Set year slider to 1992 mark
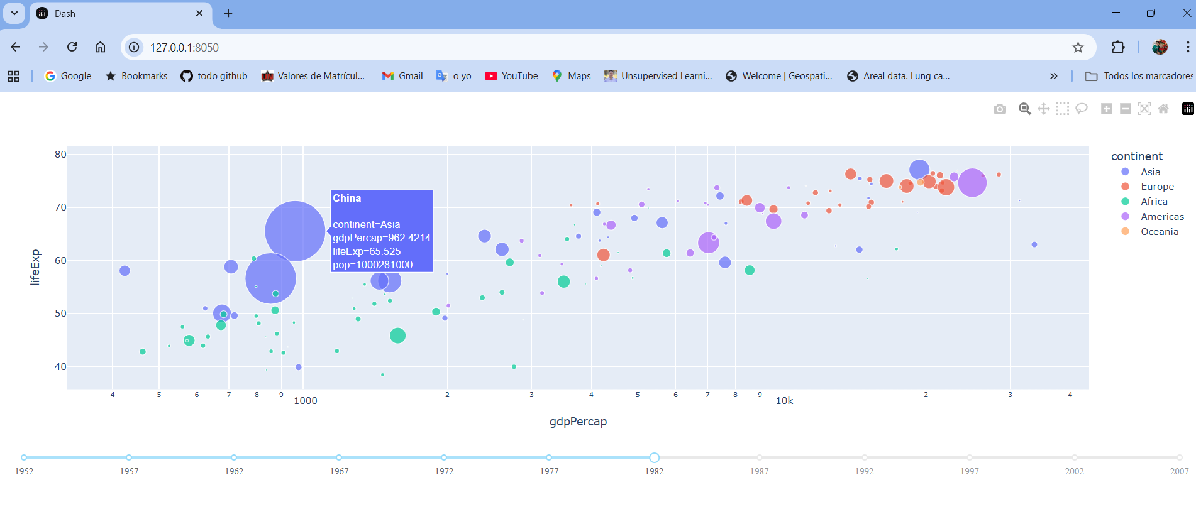 tap(865, 457)
